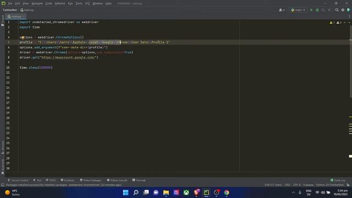This screenshot has width=352, height=198.
Task: Go to next highlighted error arrow
Action: pyautogui.click(x=349, y=23)
